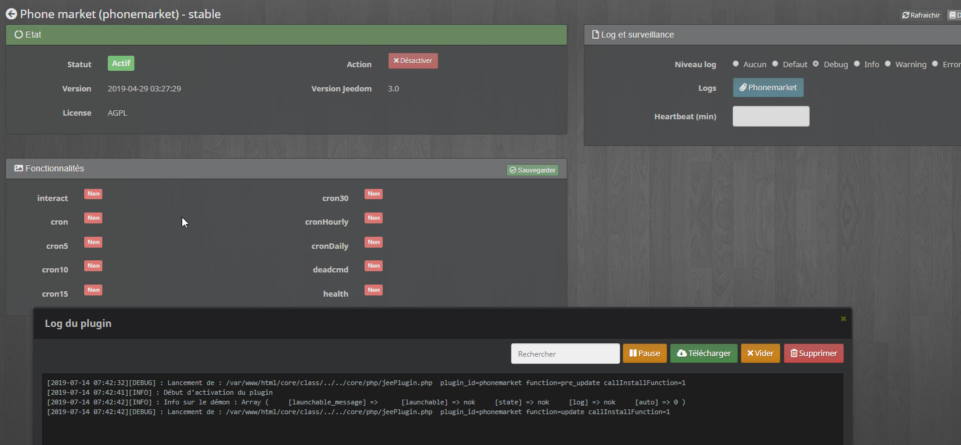Click the log line 'Info sur le démon'
This screenshot has width=961, height=445.
[x=366, y=402]
